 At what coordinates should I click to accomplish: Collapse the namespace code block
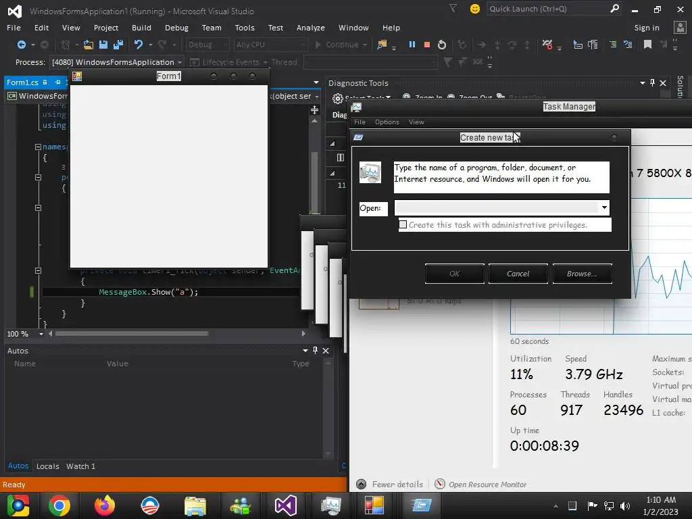coord(38,147)
